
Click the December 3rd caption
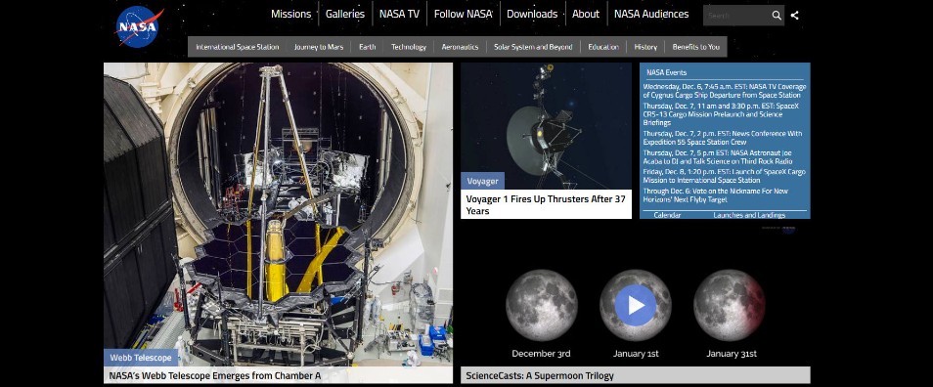541,354
